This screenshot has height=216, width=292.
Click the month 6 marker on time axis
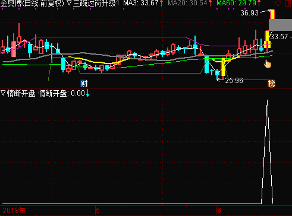coord(219,211)
